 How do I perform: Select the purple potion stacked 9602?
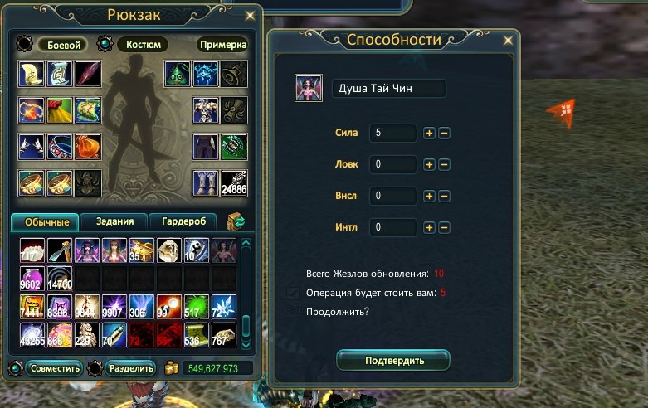point(32,279)
